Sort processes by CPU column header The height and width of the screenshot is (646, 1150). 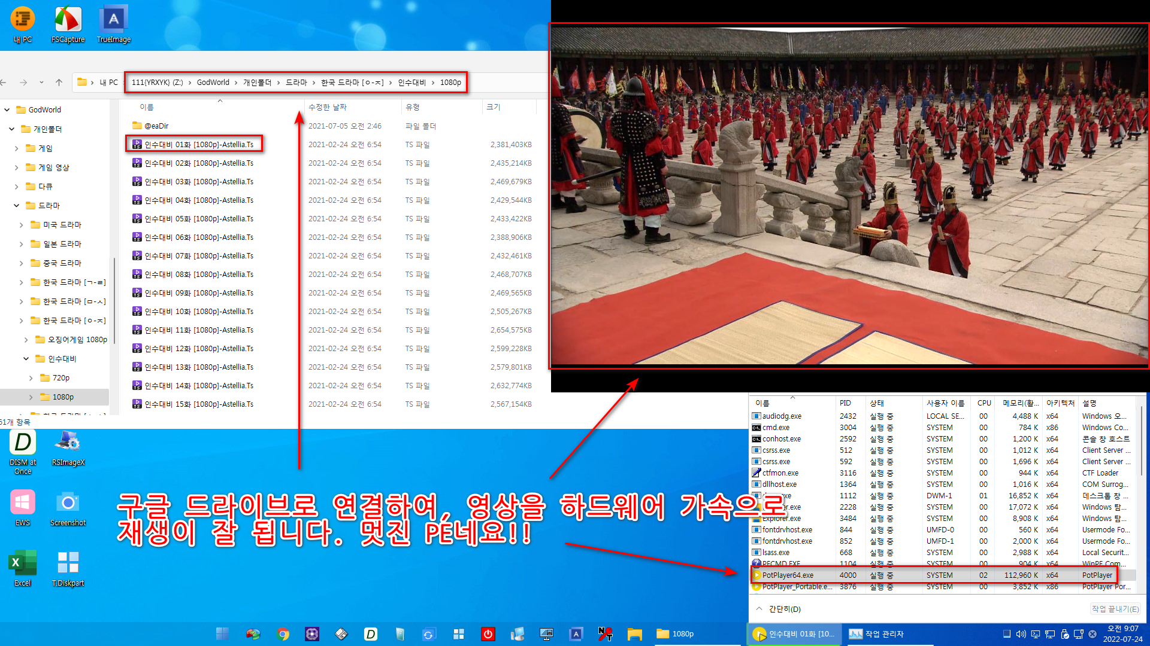[x=983, y=403]
